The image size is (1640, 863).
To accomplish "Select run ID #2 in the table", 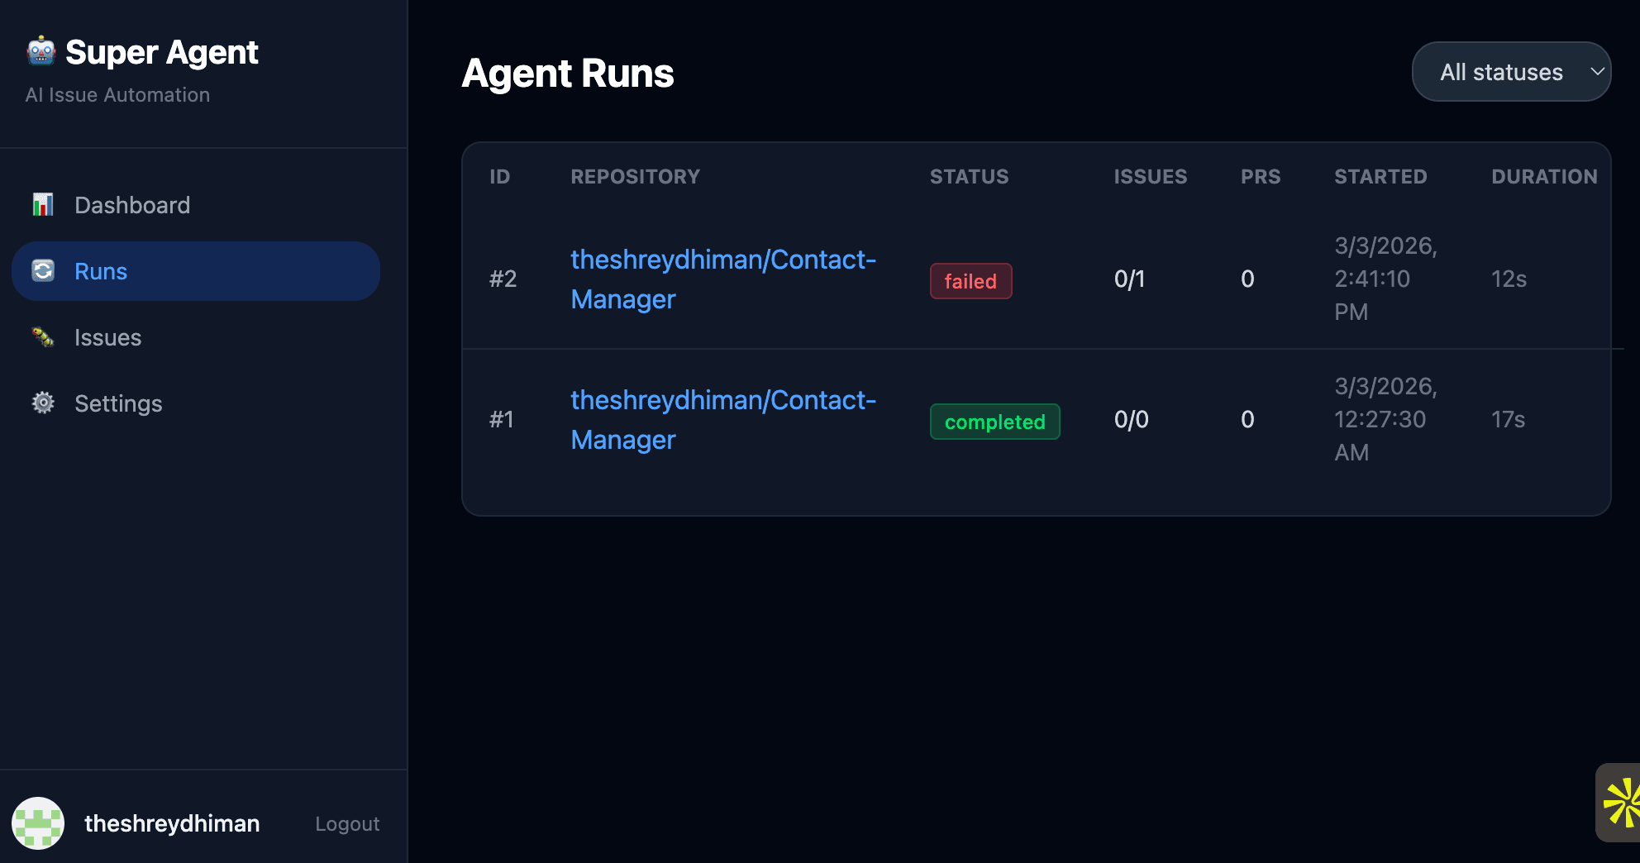I will (x=503, y=279).
